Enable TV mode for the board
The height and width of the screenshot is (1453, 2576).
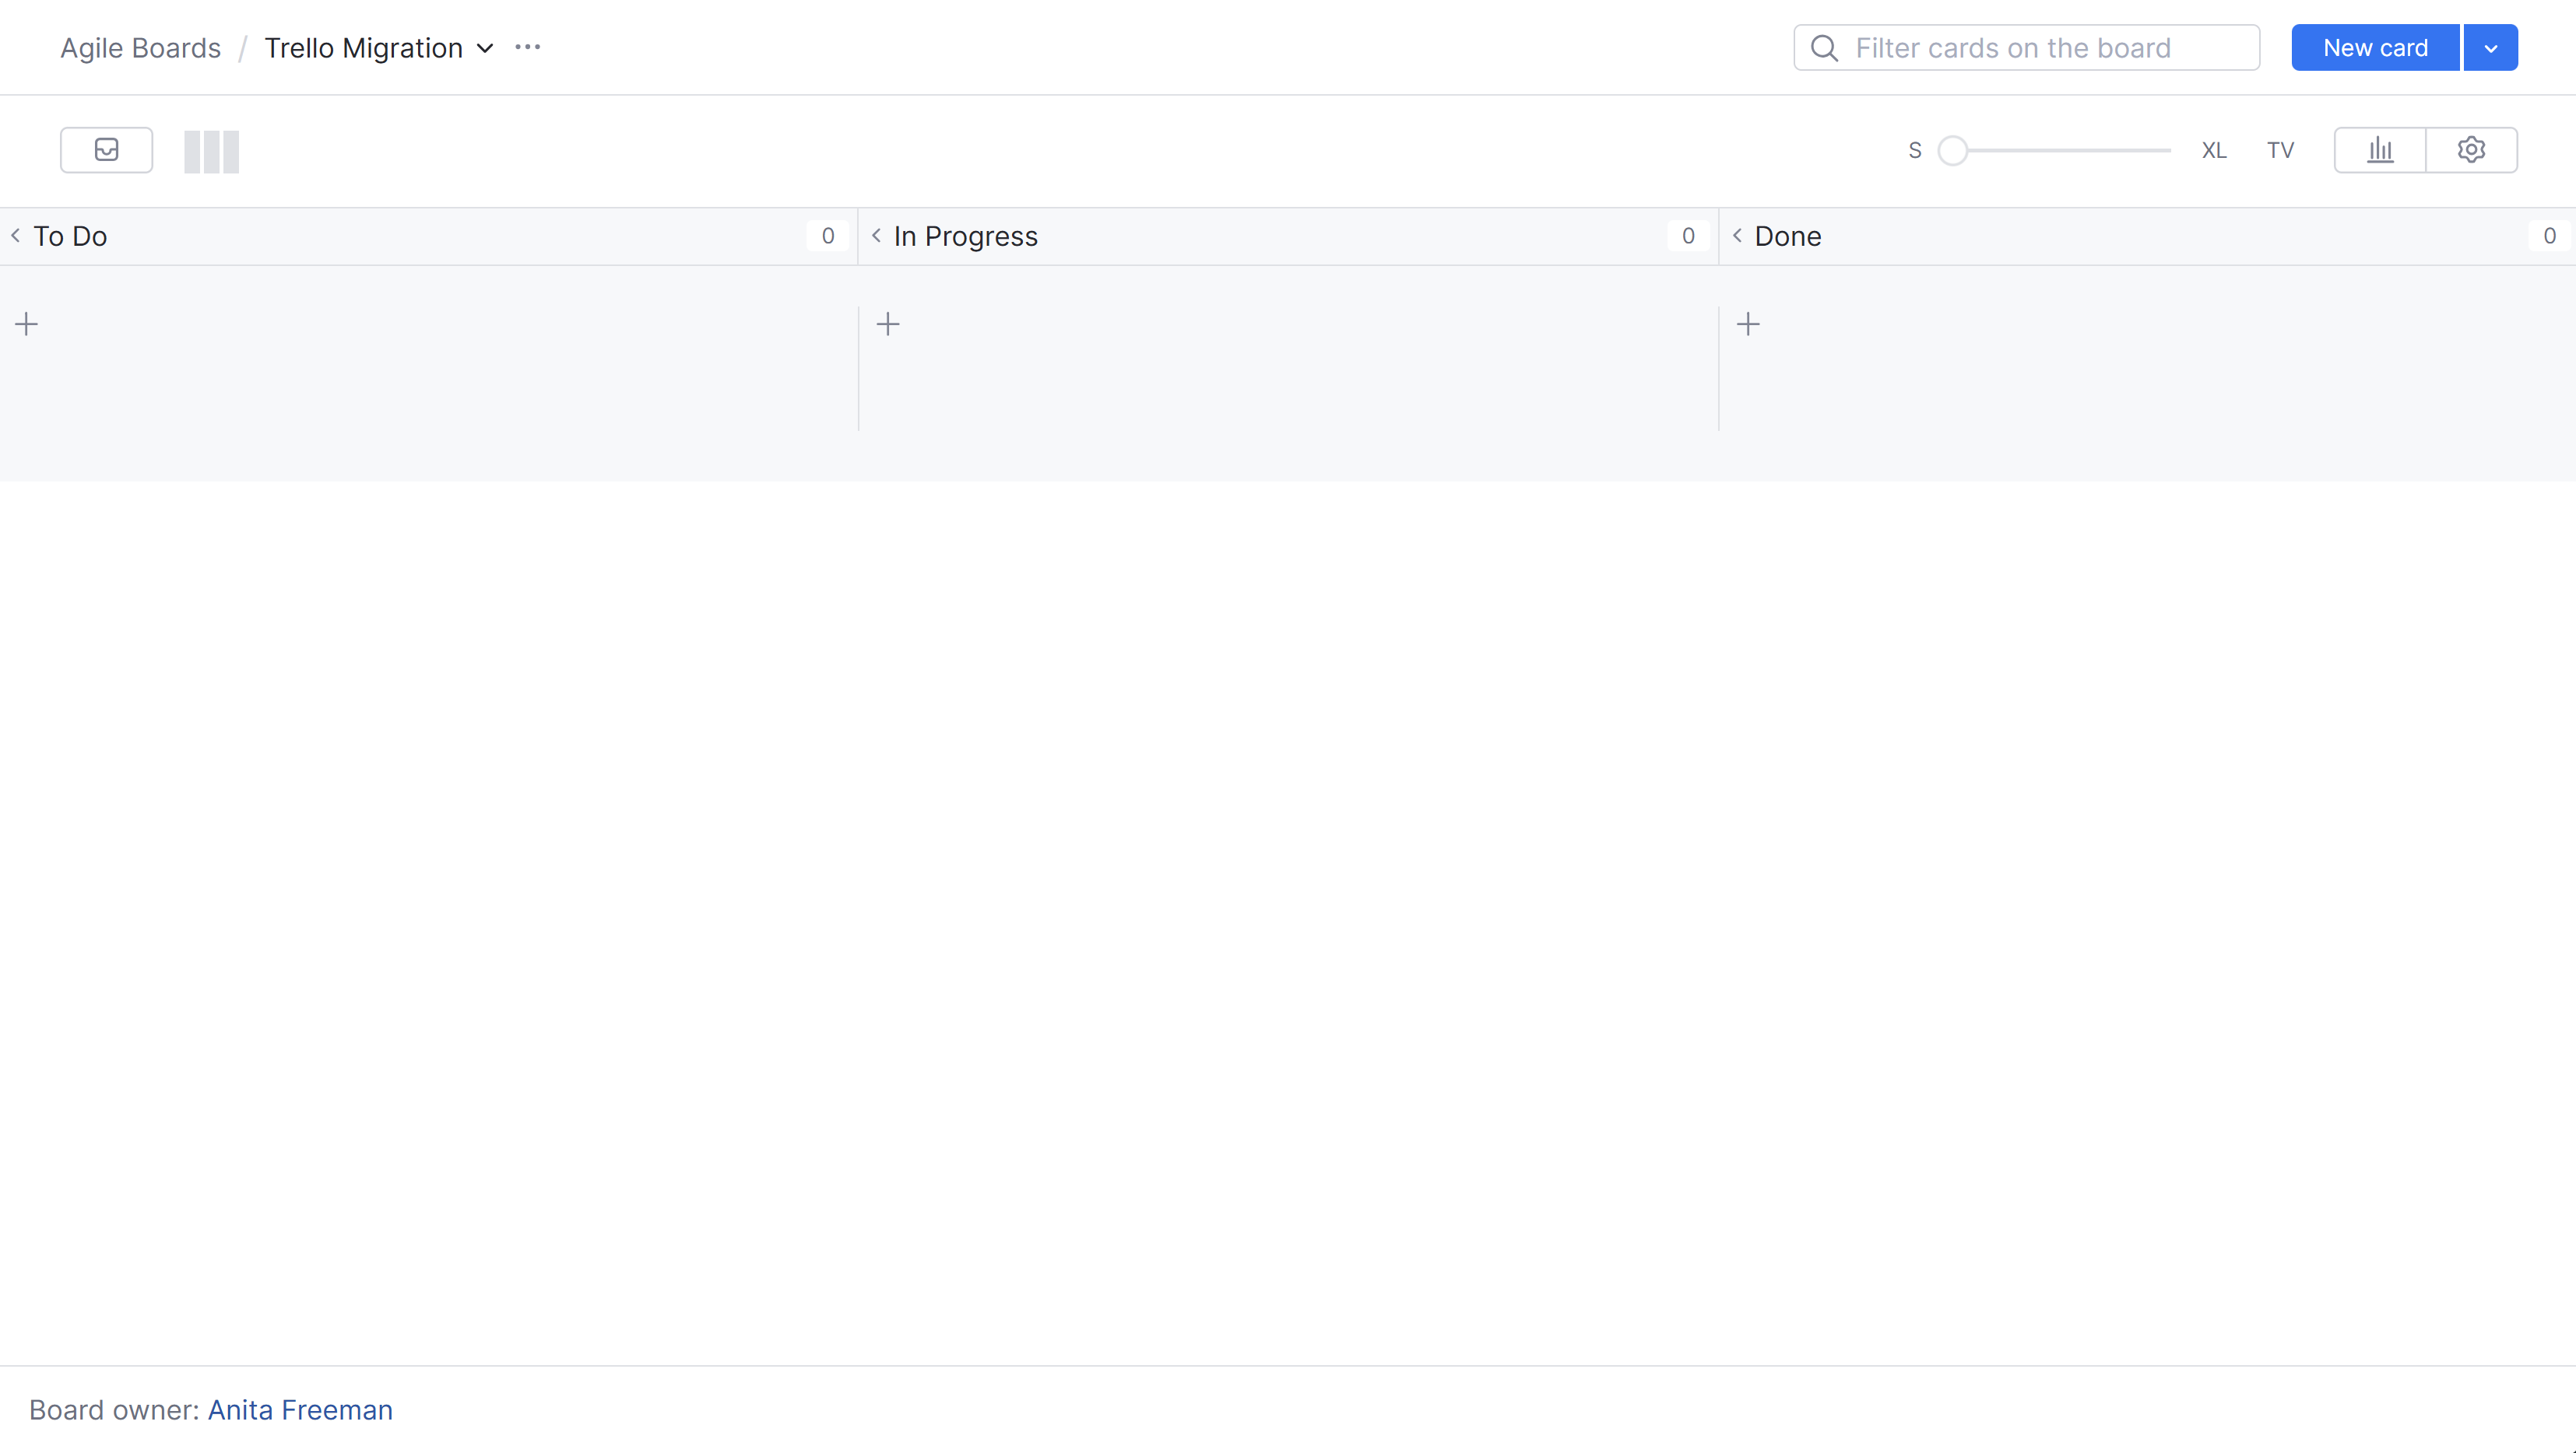[x=2280, y=150]
